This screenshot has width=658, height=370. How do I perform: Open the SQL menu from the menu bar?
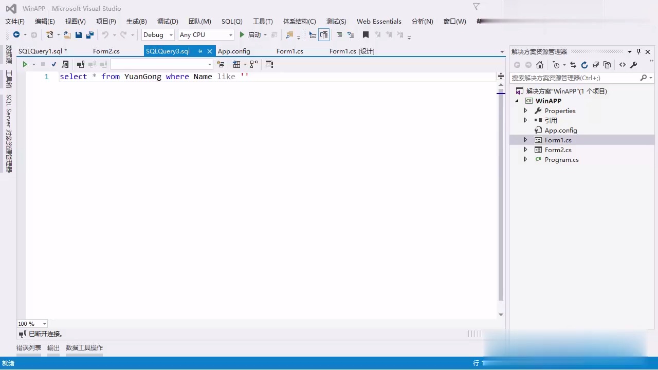pos(231,21)
